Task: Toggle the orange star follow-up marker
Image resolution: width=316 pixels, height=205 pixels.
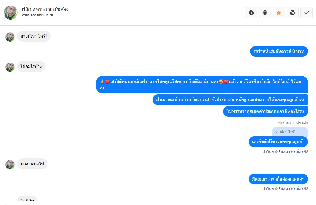Action: point(279,13)
